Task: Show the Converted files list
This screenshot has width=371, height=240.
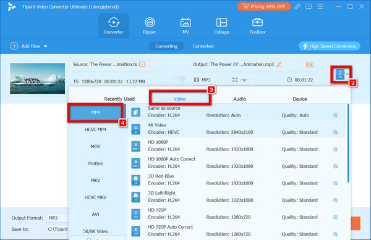Action: pos(203,46)
